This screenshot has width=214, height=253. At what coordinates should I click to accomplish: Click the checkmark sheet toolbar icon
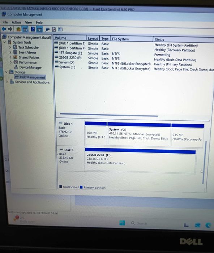pyautogui.click(x=54, y=29)
